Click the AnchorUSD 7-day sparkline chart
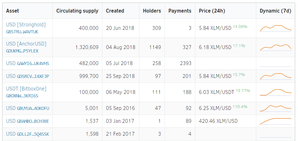 [276, 47]
